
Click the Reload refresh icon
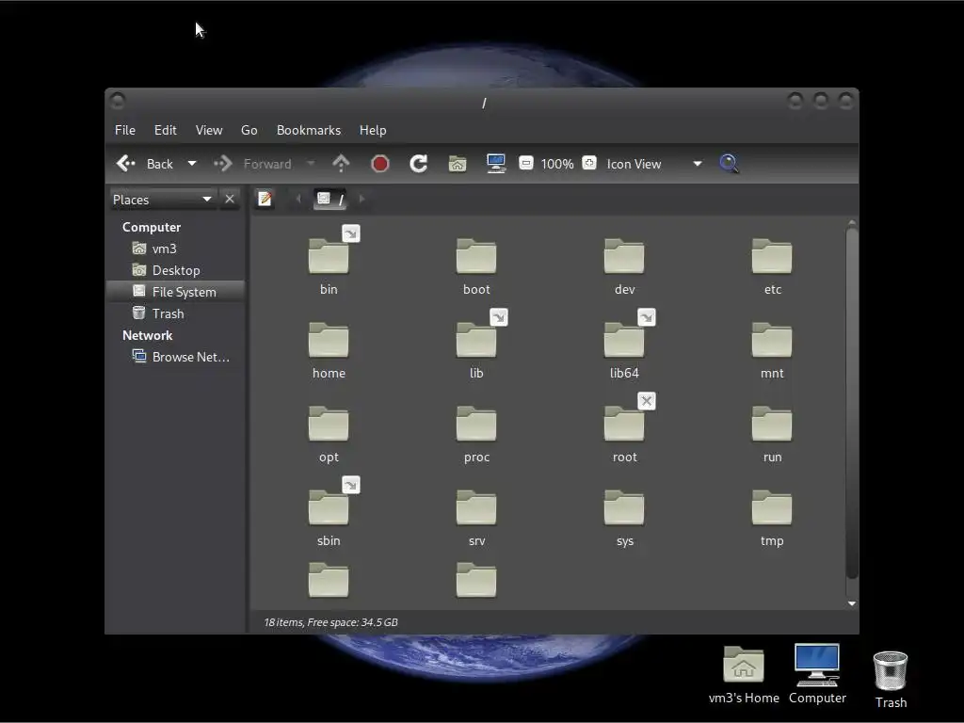click(x=419, y=164)
